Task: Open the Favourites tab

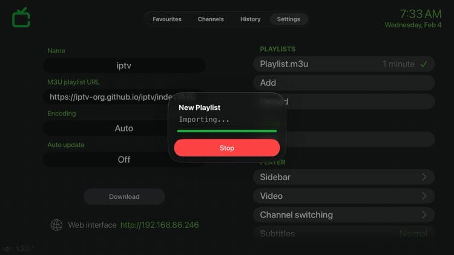Action: (x=167, y=19)
